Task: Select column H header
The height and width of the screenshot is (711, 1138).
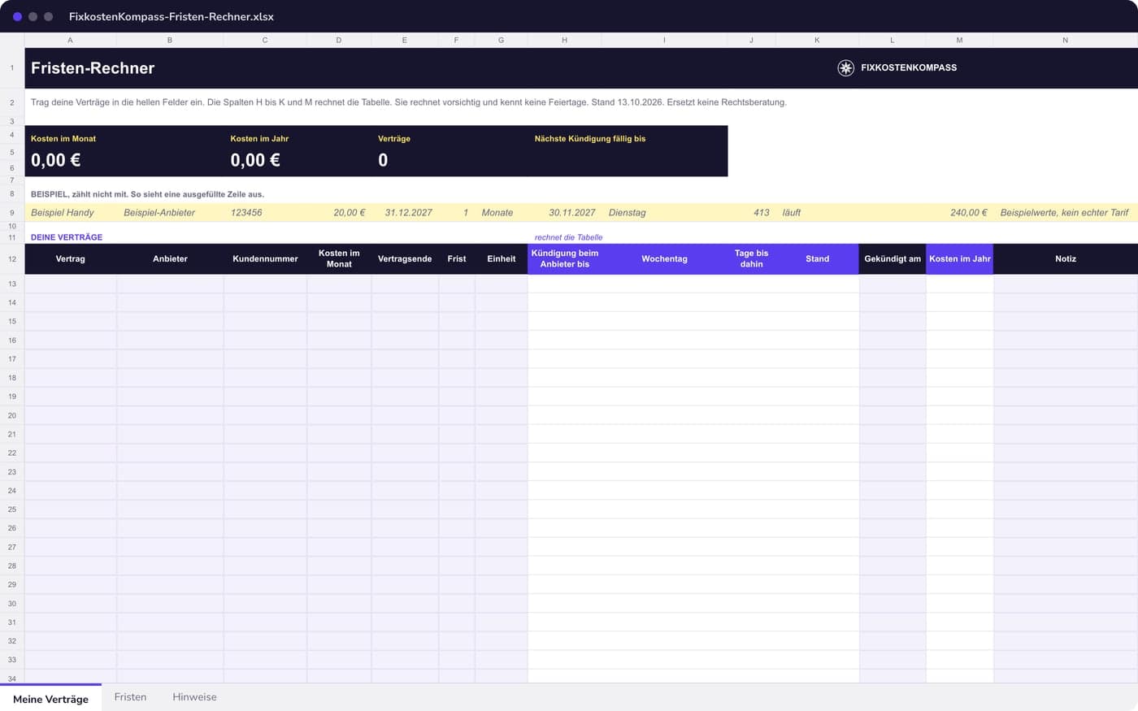Action: 564,40
